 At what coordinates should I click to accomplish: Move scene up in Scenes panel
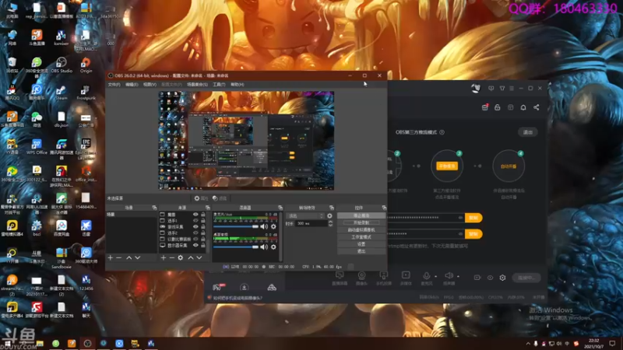coord(129,258)
